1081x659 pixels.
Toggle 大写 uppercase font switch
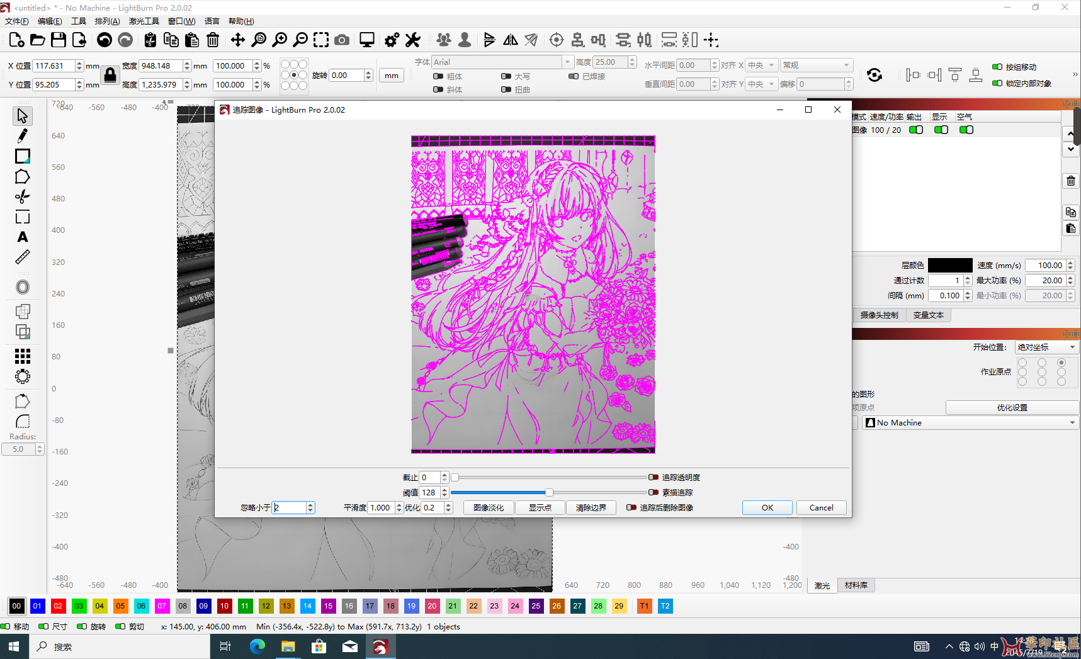[506, 76]
